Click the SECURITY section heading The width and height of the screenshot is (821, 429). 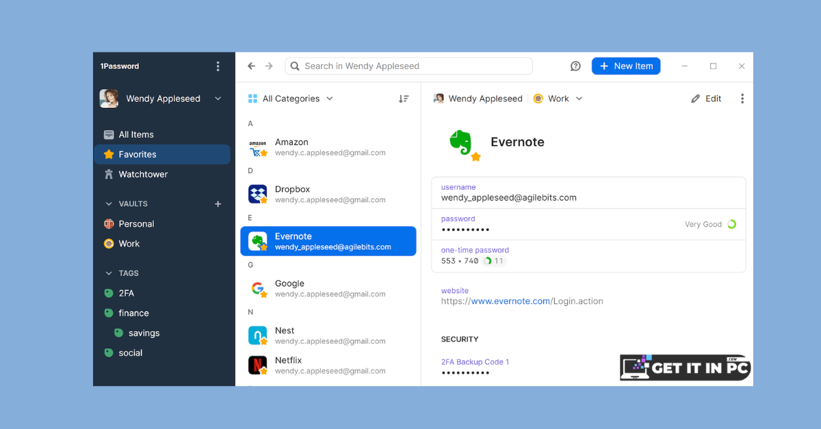(460, 340)
